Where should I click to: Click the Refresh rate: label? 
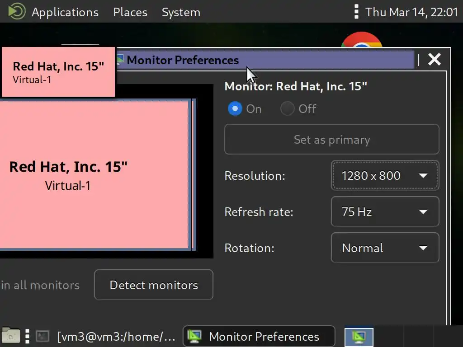tap(259, 212)
